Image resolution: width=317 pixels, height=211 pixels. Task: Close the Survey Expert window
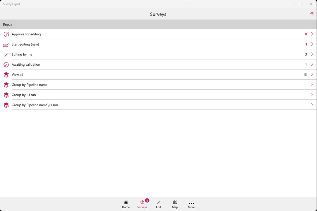(311, 4)
